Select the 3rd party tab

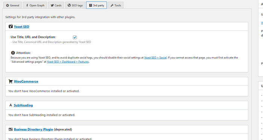point(97,5)
